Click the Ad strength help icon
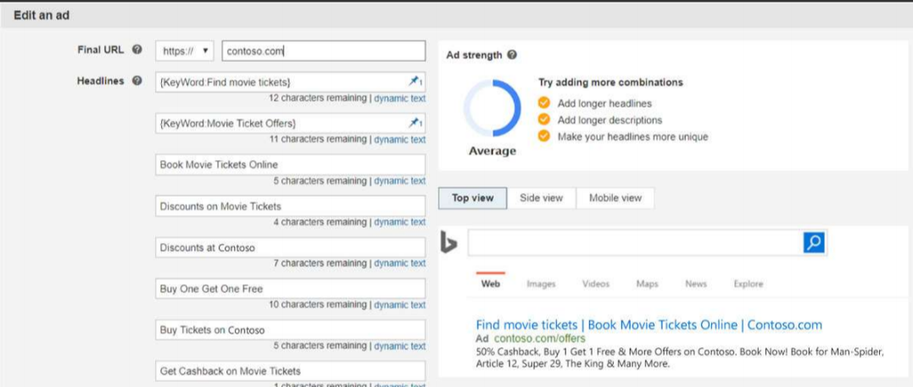This screenshot has height=387, width=913. 512,55
